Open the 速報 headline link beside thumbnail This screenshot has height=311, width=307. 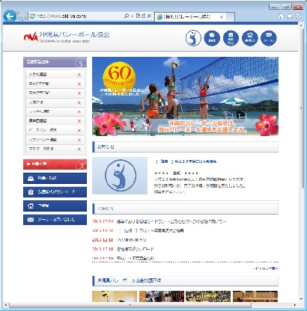click(186, 161)
